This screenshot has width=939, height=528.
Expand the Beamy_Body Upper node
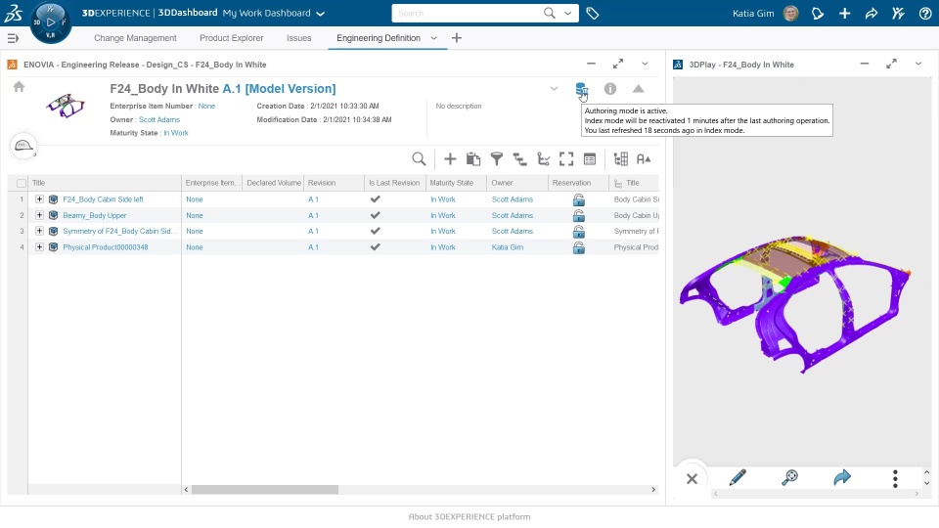coord(39,215)
